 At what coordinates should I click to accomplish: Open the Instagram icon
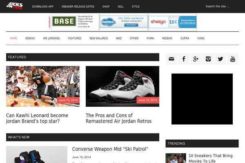click(208, 59)
